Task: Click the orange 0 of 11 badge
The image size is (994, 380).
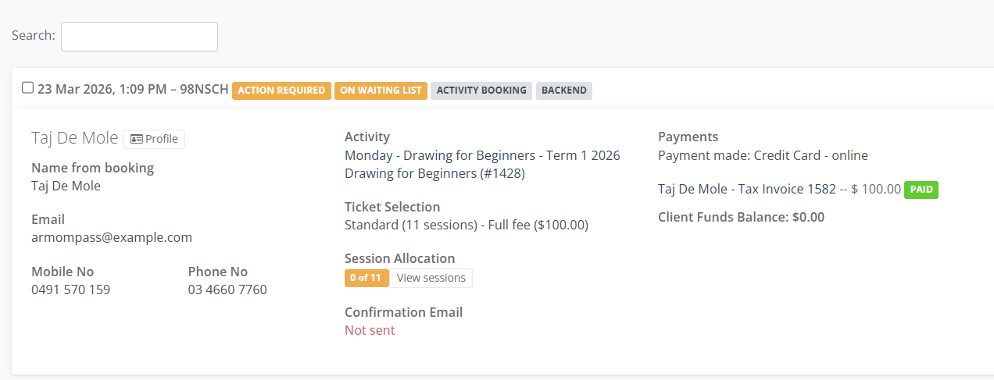Action: pyautogui.click(x=366, y=278)
